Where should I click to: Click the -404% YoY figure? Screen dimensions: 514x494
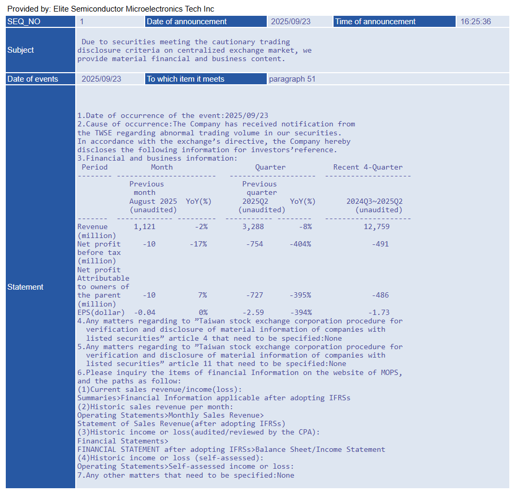click(x=300, y=244)
